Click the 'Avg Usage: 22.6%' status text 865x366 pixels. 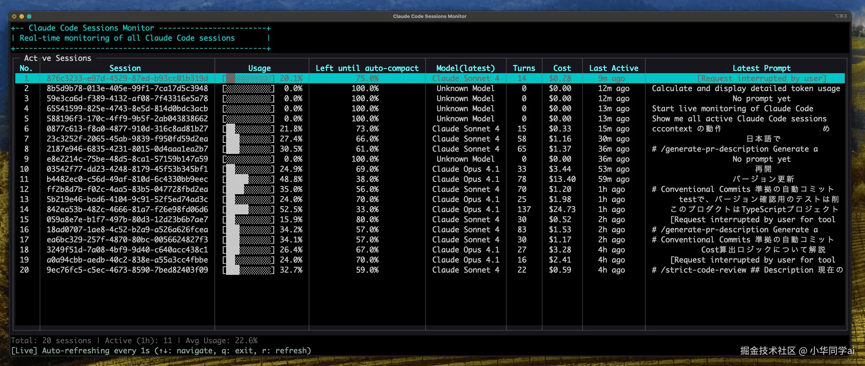[222, 341]
